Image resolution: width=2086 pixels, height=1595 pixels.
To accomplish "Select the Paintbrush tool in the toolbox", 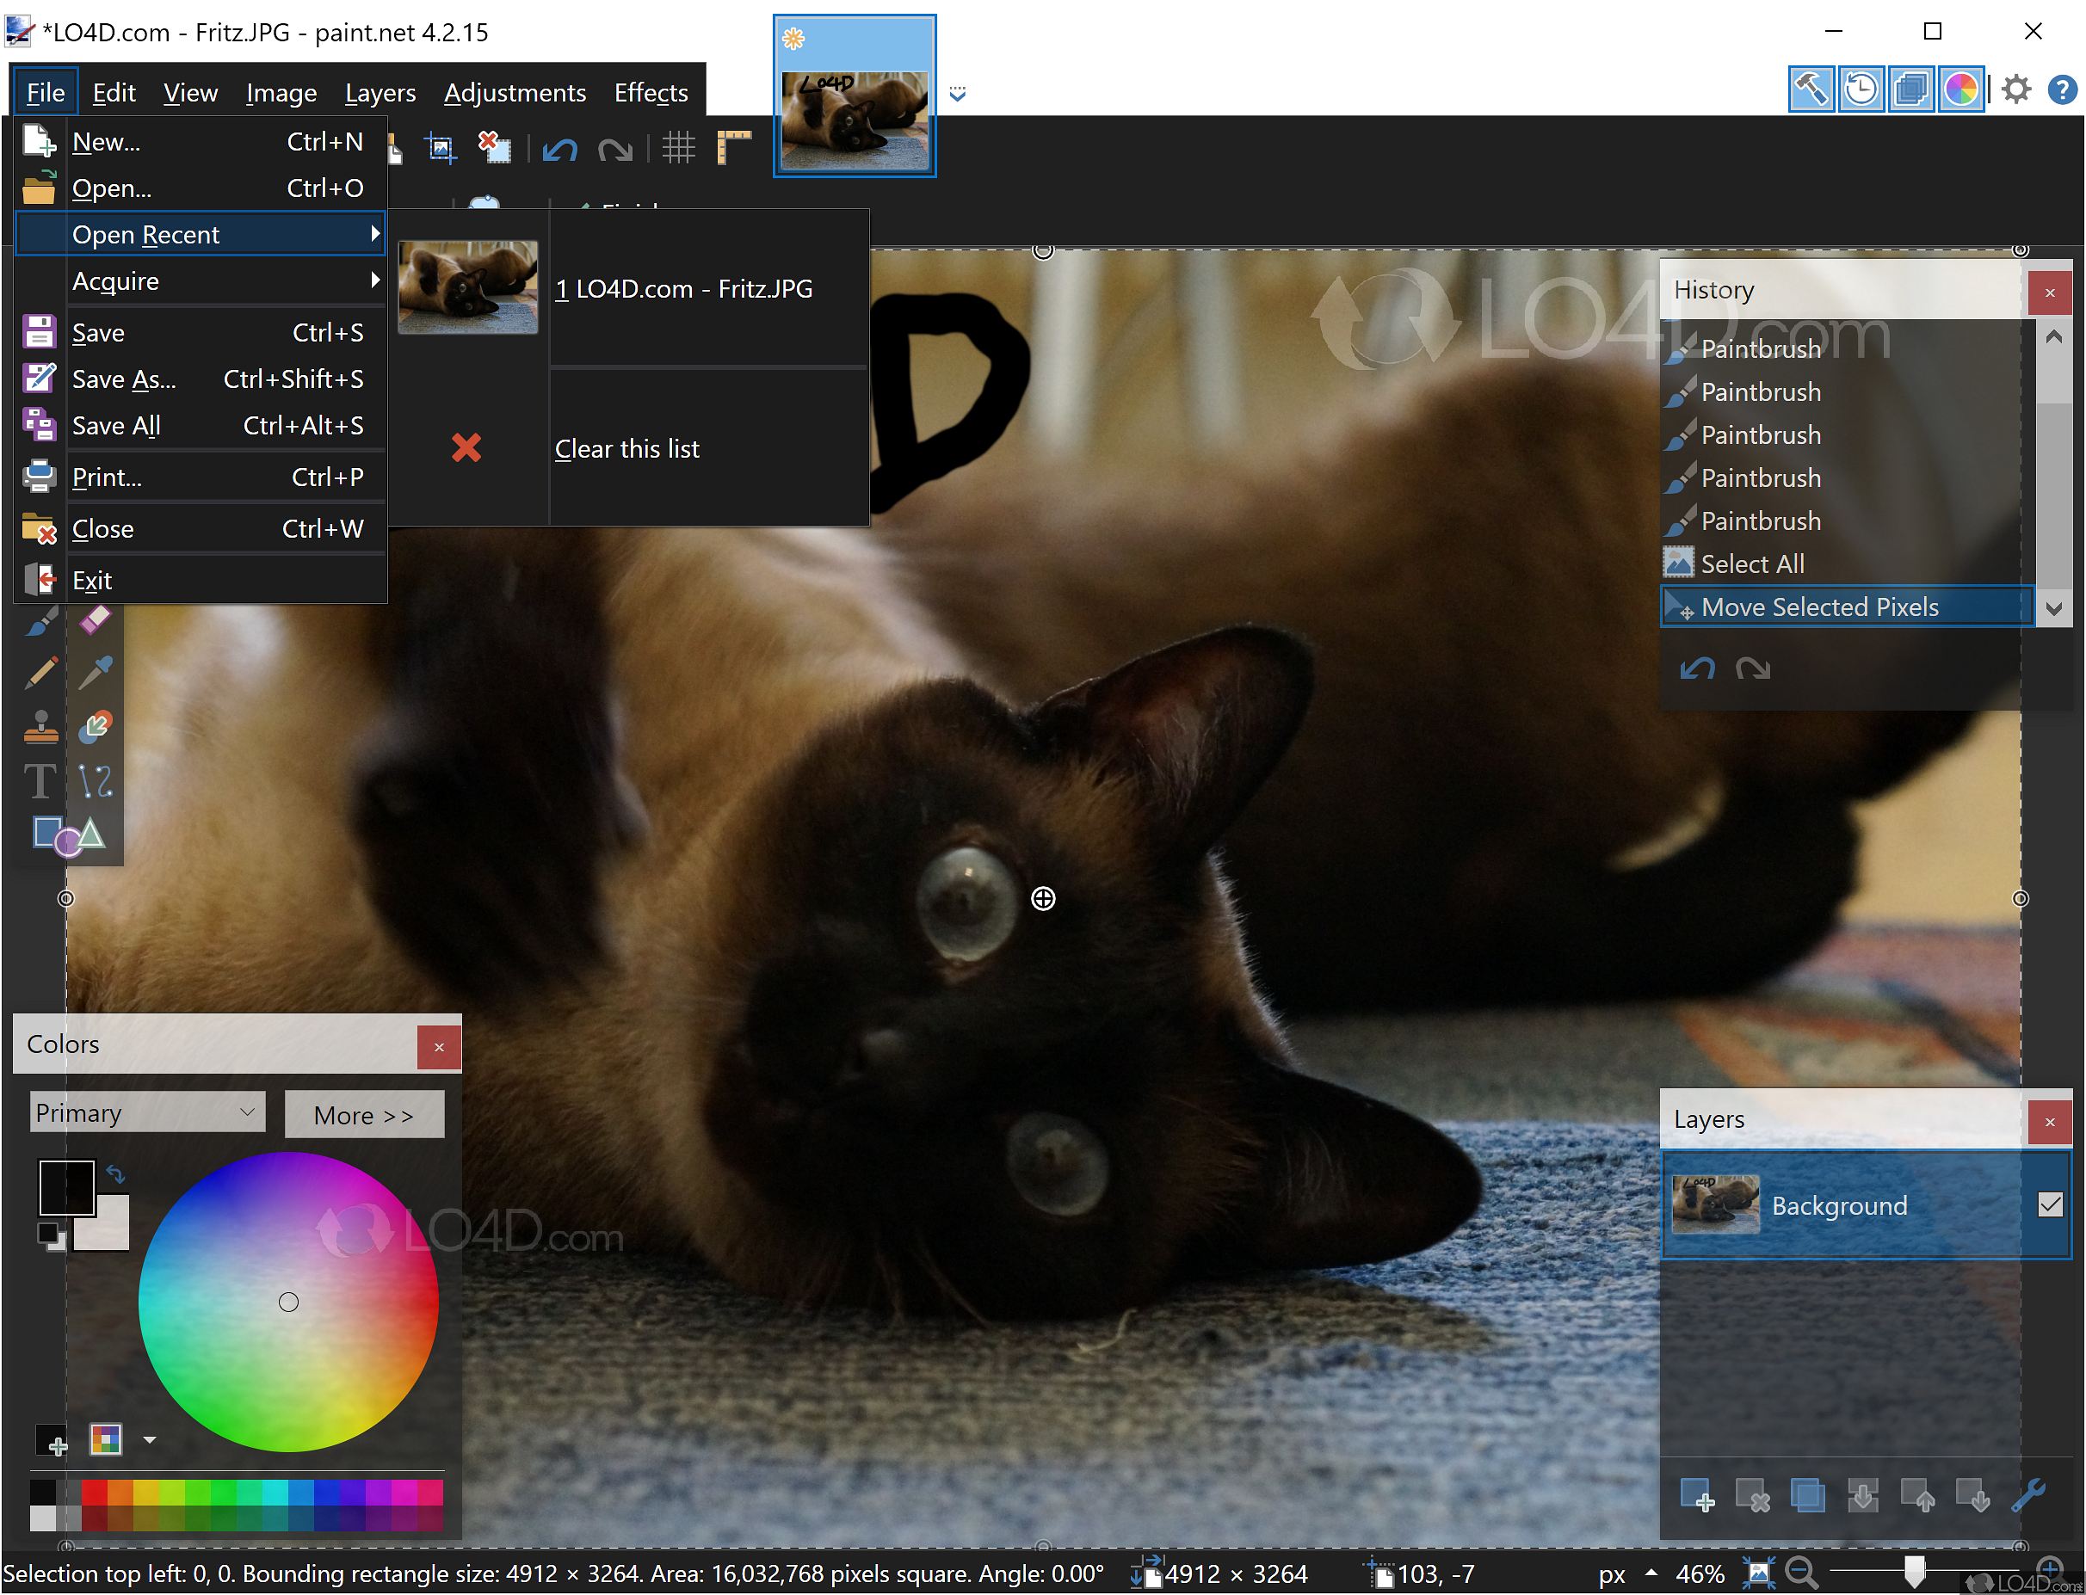I will (40, 622).
